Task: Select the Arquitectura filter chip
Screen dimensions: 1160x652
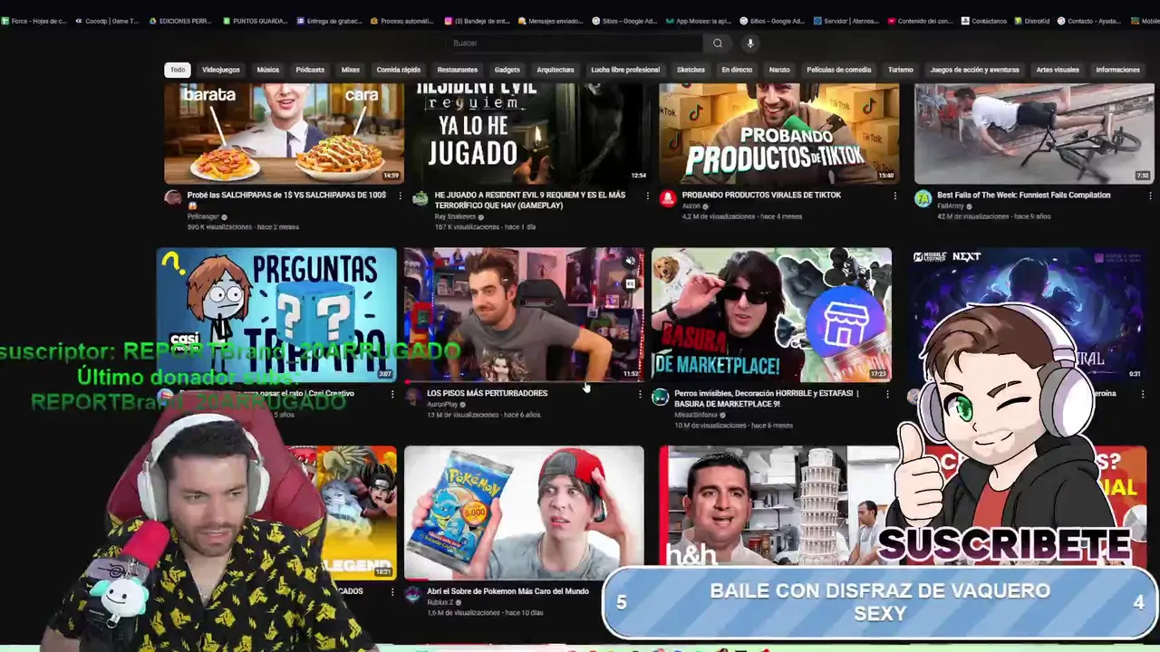Action: 556,70
